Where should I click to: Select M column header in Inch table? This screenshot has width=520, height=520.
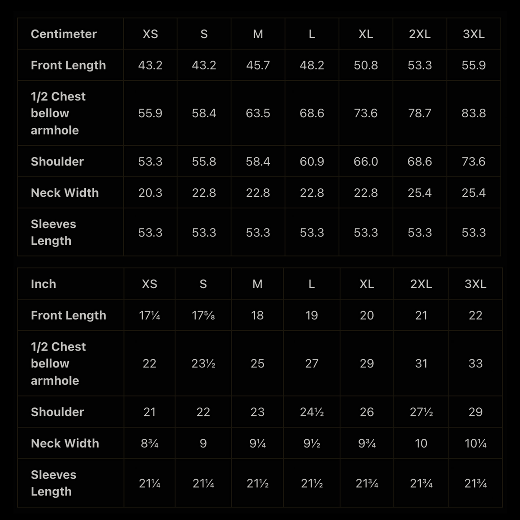coord(257,284)
